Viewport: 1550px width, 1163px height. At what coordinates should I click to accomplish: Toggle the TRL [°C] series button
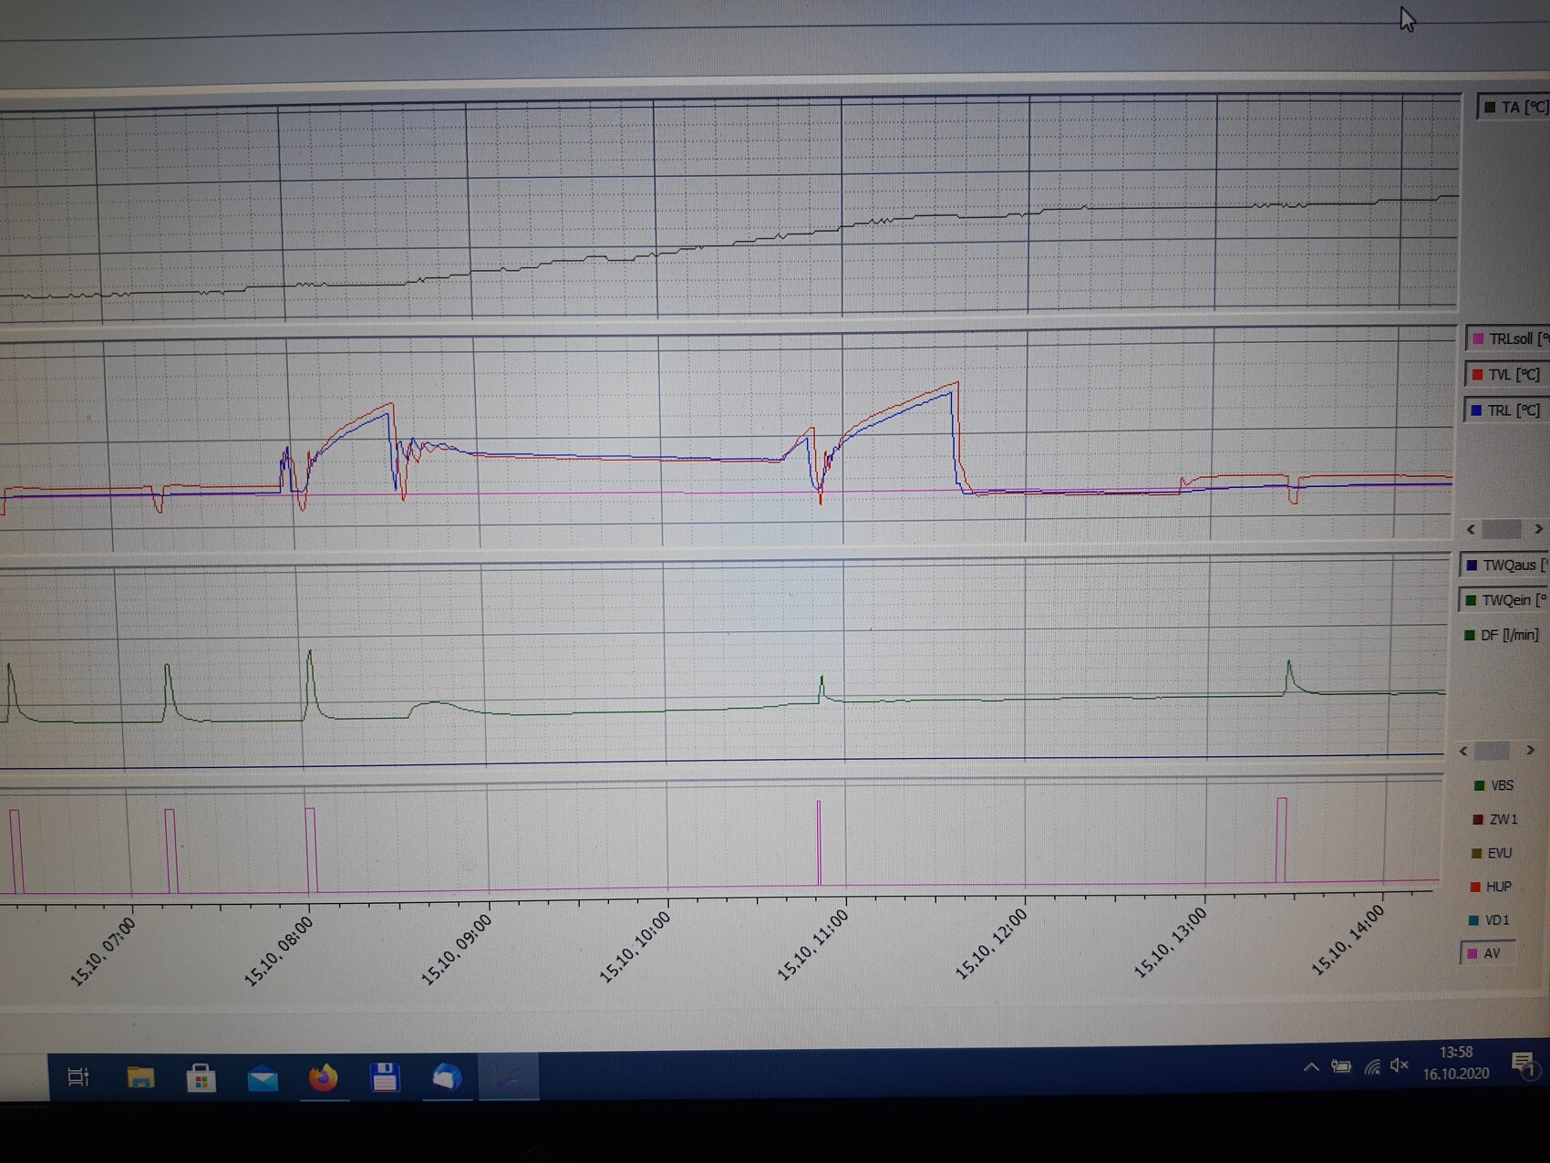click(x=1506, y=410)
